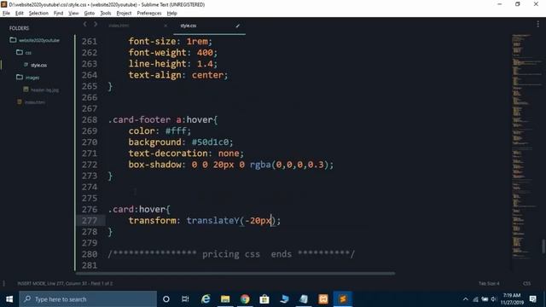This screenshot has height=307, width=546.
Task: Open XAMPP from the taskbar
Action: [323, 299]
